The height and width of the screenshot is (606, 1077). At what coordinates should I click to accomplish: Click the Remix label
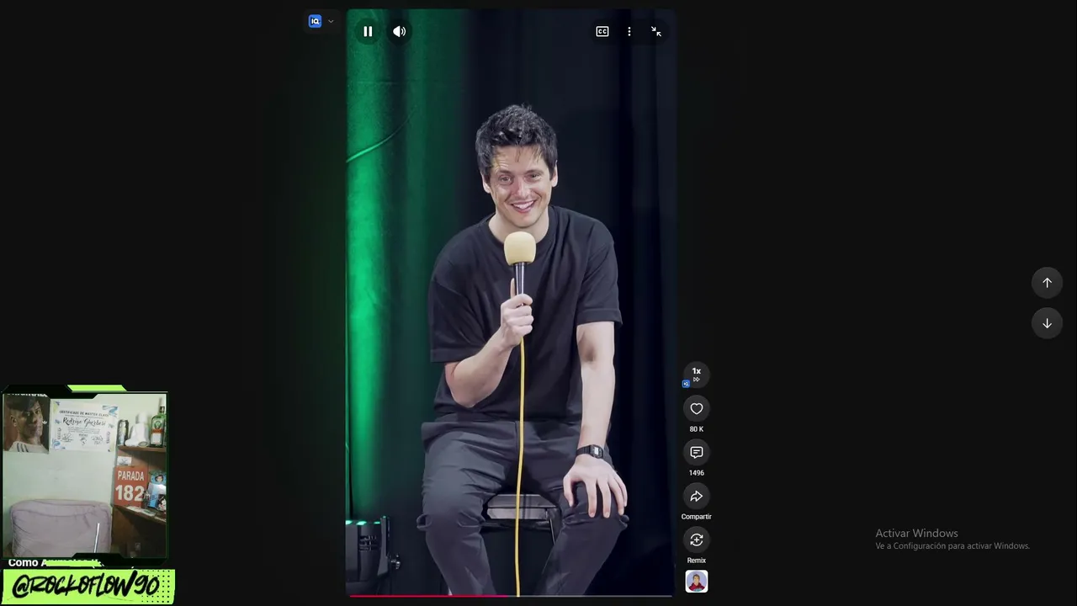[697, 561]
